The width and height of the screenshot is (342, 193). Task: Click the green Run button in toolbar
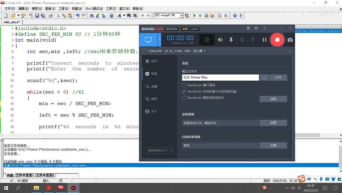194,16
